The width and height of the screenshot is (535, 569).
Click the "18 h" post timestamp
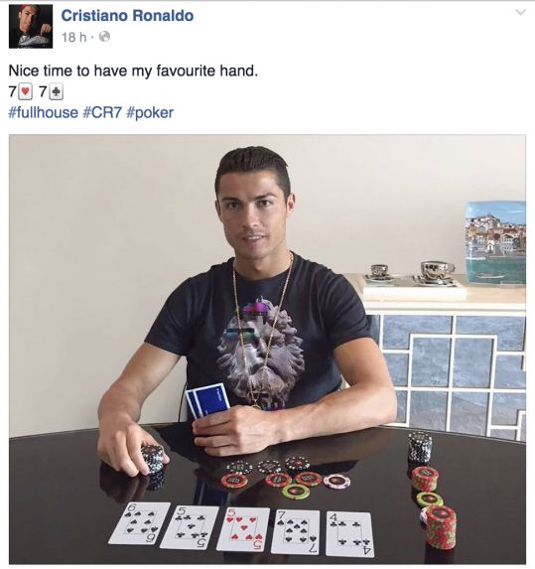point(74,37)
